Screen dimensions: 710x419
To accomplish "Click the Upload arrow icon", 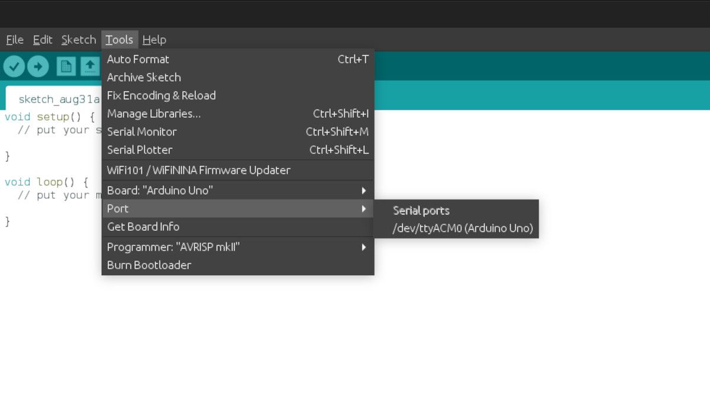I will [38, 66].
